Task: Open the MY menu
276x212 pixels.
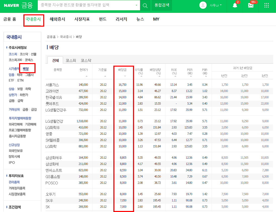Action: tap(156, 19)
